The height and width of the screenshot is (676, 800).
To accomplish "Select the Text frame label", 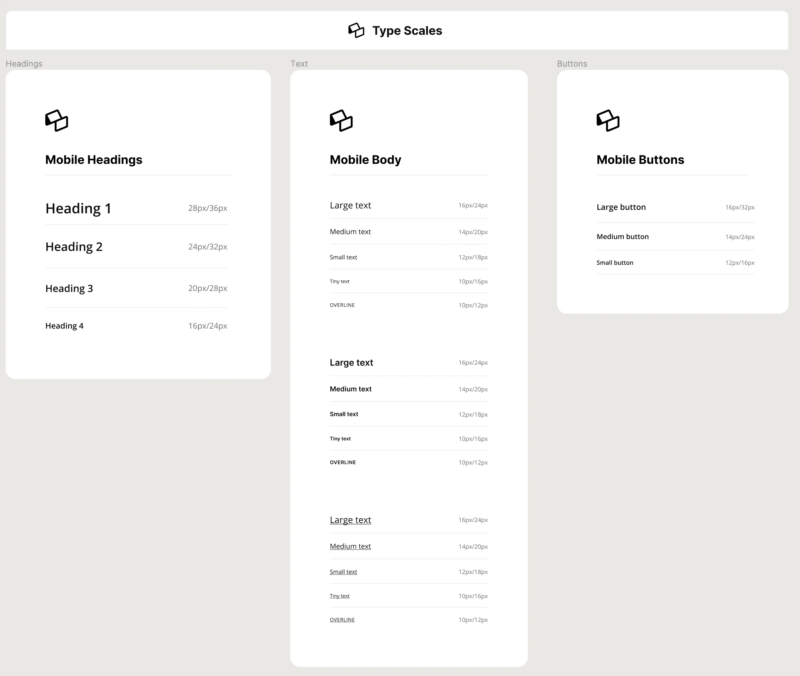I will (299, 64).
